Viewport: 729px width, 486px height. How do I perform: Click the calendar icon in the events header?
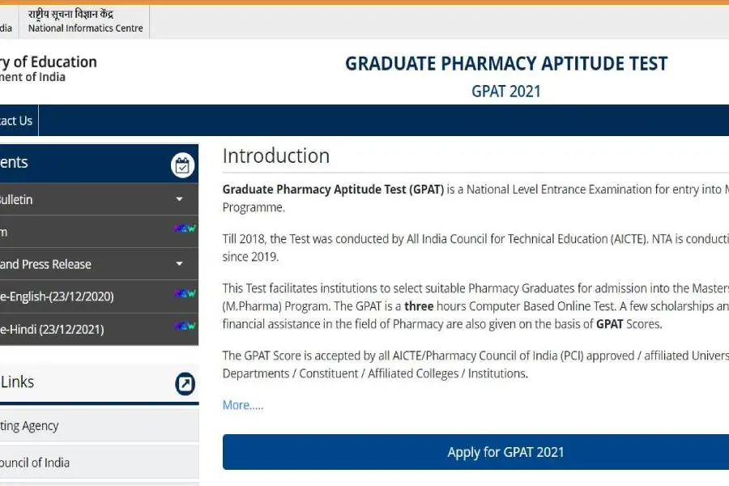click(182, 165)
